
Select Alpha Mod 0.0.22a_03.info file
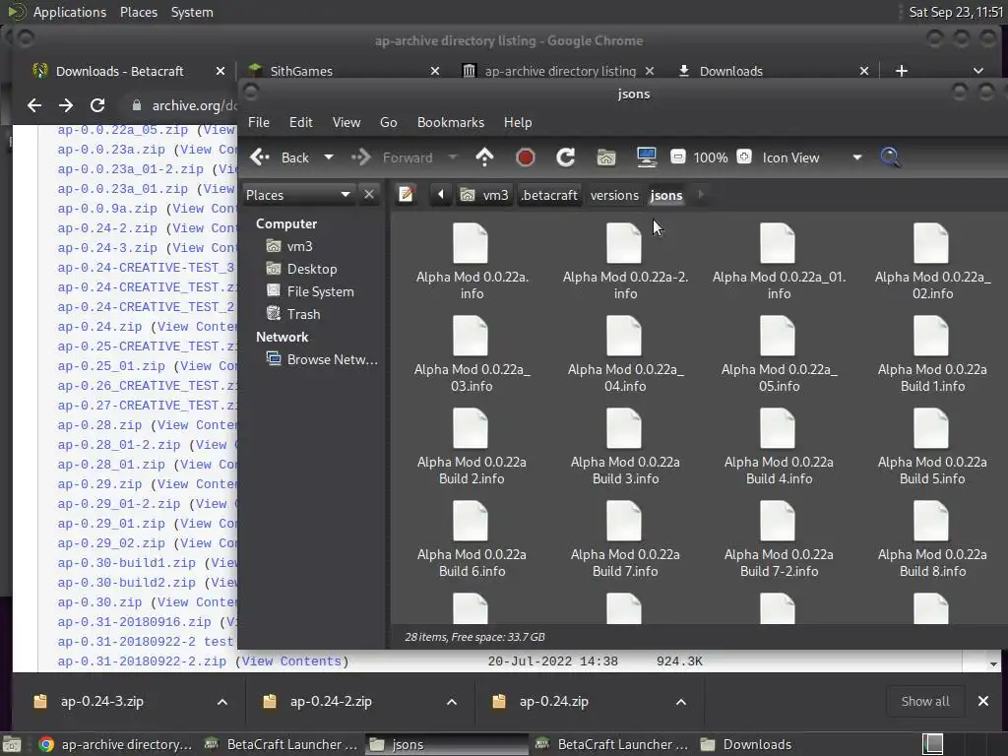(472, 354)
